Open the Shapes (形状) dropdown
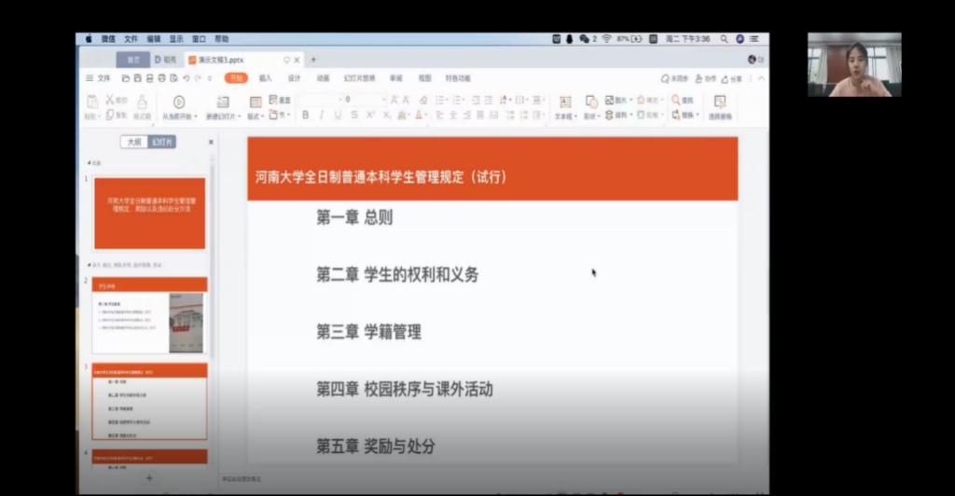This screenshot has width=955, height=496. (591, 117)
